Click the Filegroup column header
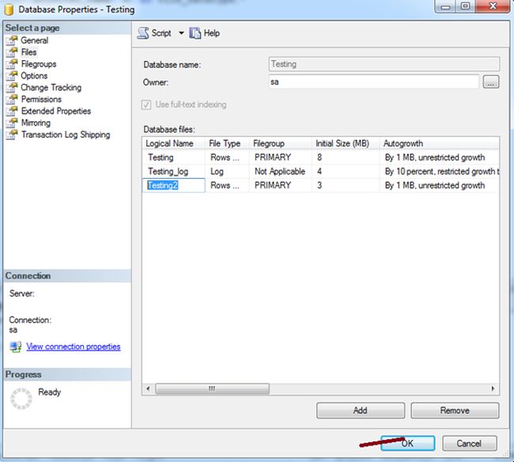 coord(281,143)
